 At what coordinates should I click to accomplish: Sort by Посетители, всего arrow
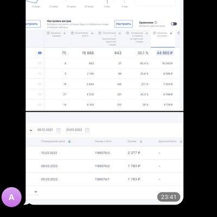click(x=92, y=33)
